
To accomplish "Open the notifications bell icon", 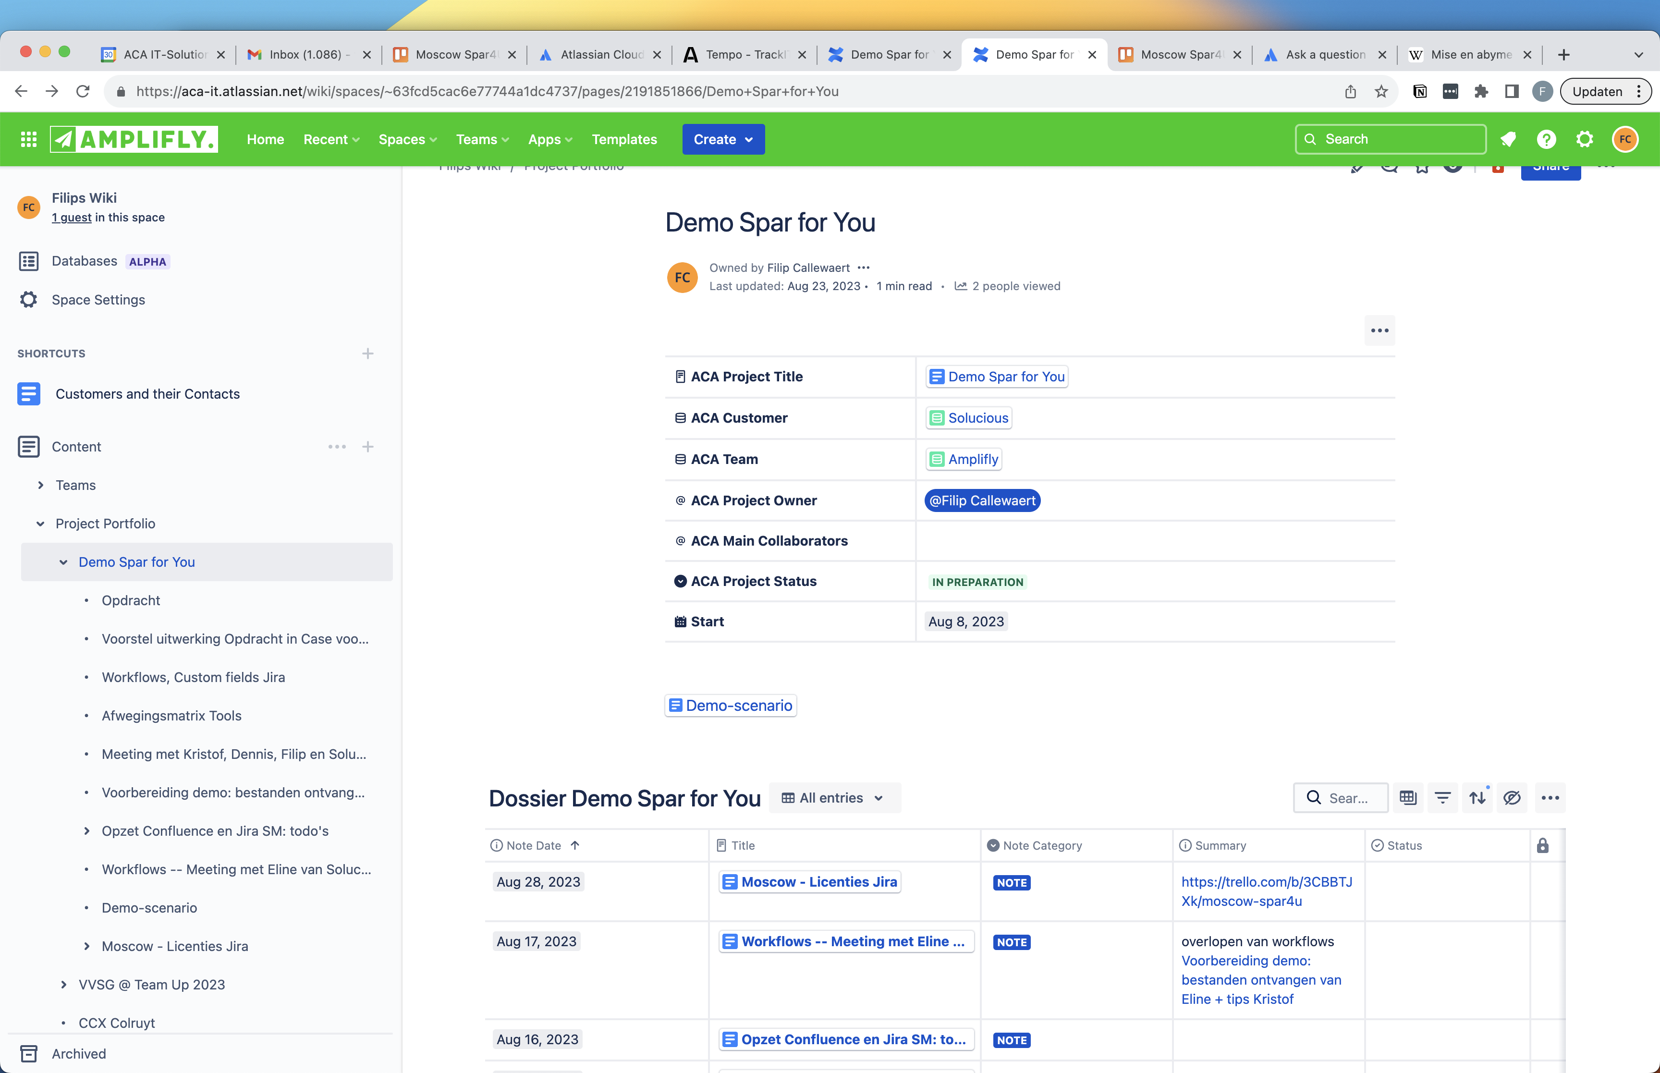I will pos(1508,139).
